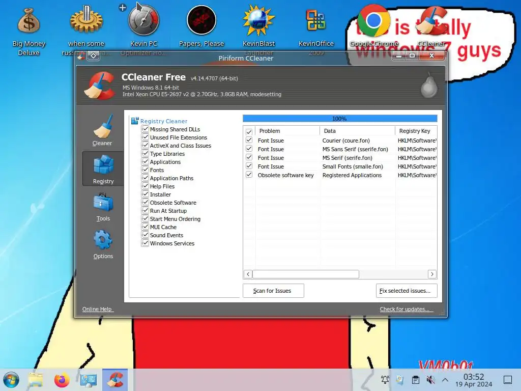Open clipboard tray icon
The image size is (521, 391).
pos(415,380)
